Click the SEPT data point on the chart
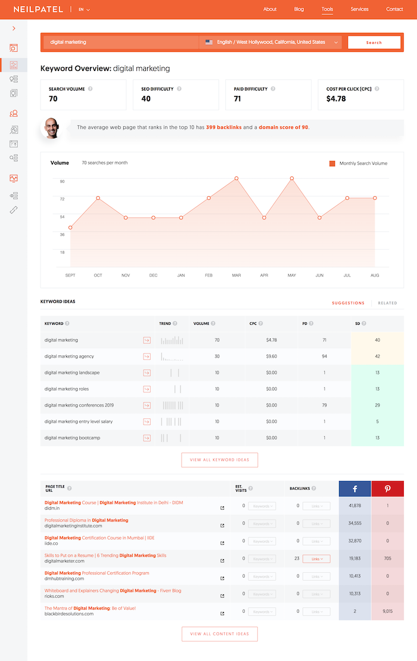Image resolution: width=417 pixels, height=661 pixels. (70, 228)
